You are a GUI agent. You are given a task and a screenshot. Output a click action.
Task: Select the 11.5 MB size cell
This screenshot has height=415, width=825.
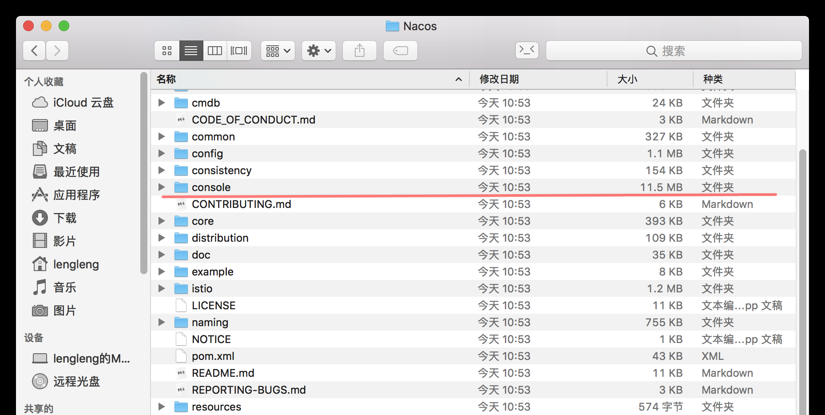661,187
